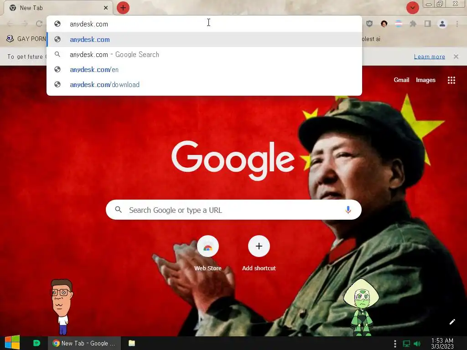Click the striped flag extension icon
467x350 pixels.
click(398, 24)
